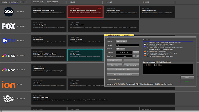Click the Stop Recording button

coord(131,61)
